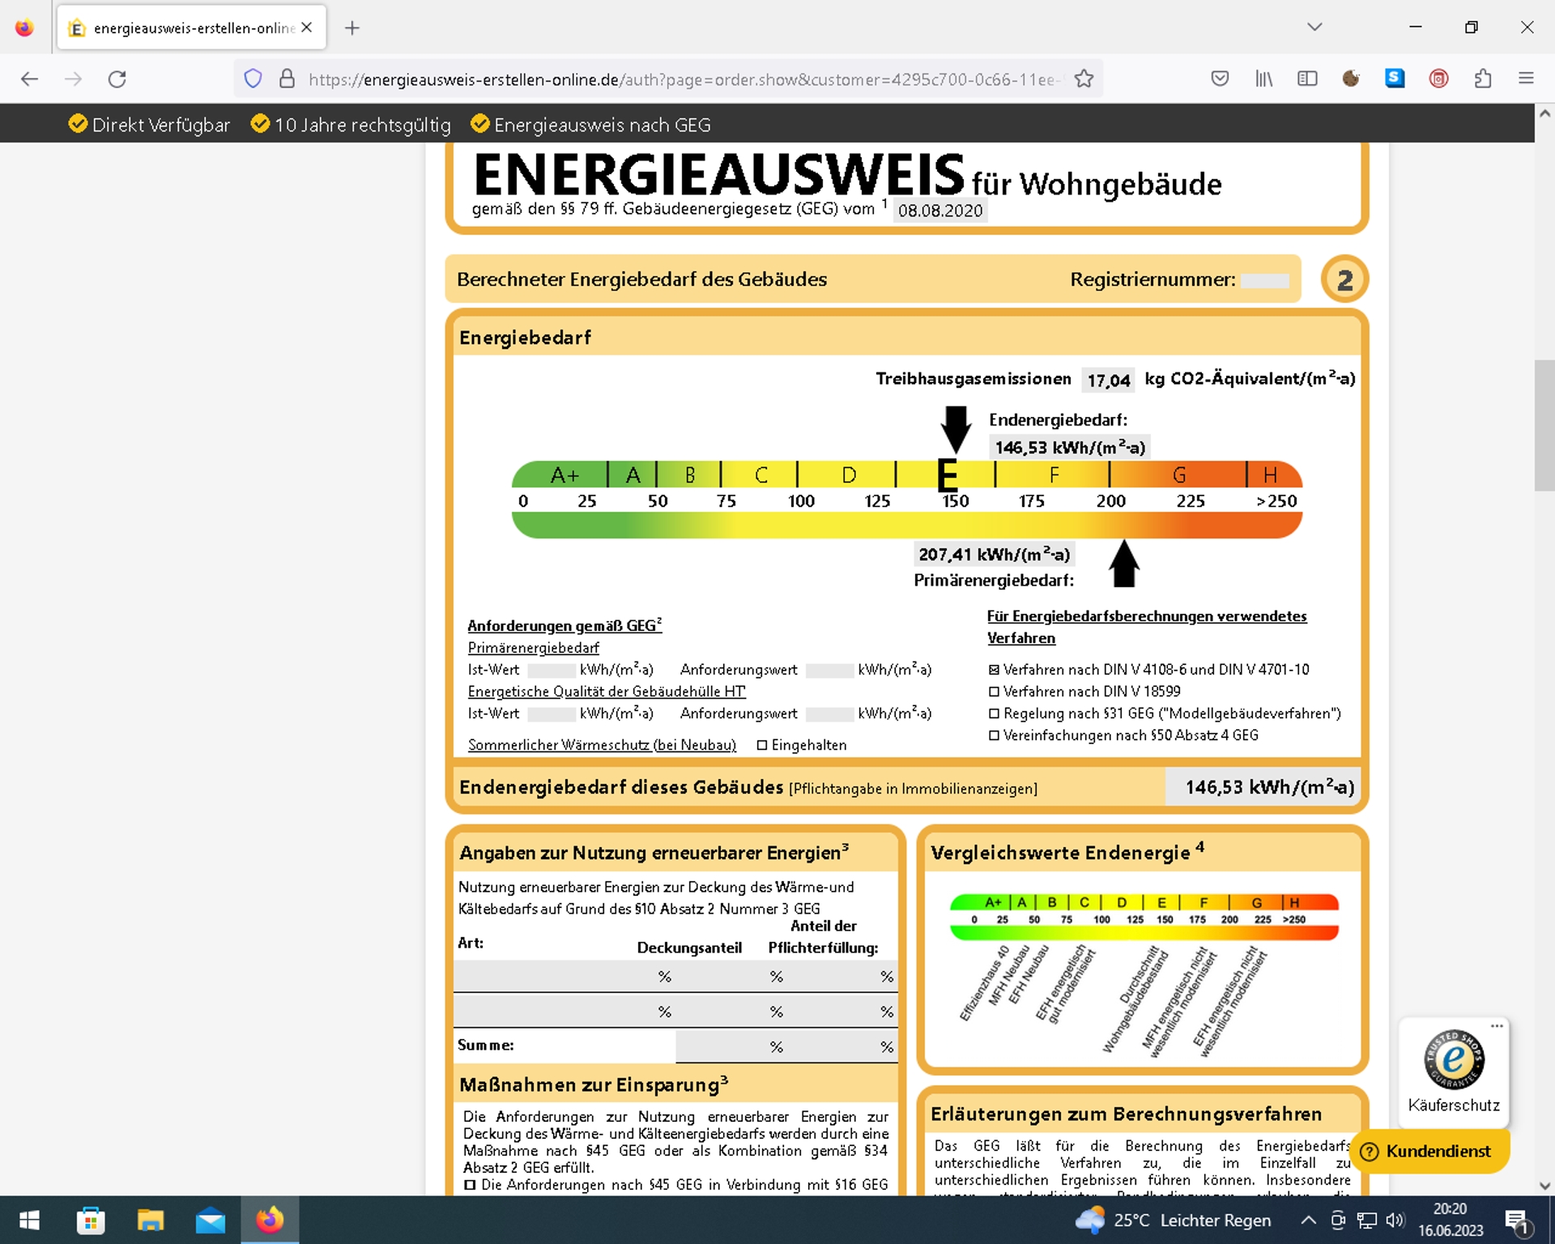This screenshot has width=1555, height=1244.
Task: Click Energieausweis nach GEG header text
Action: 603,125
